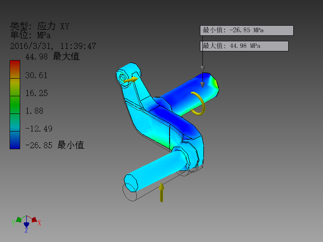Click the green Y axis arrow of triad
The height and width of the screenshot is (242, 323).
19,219
